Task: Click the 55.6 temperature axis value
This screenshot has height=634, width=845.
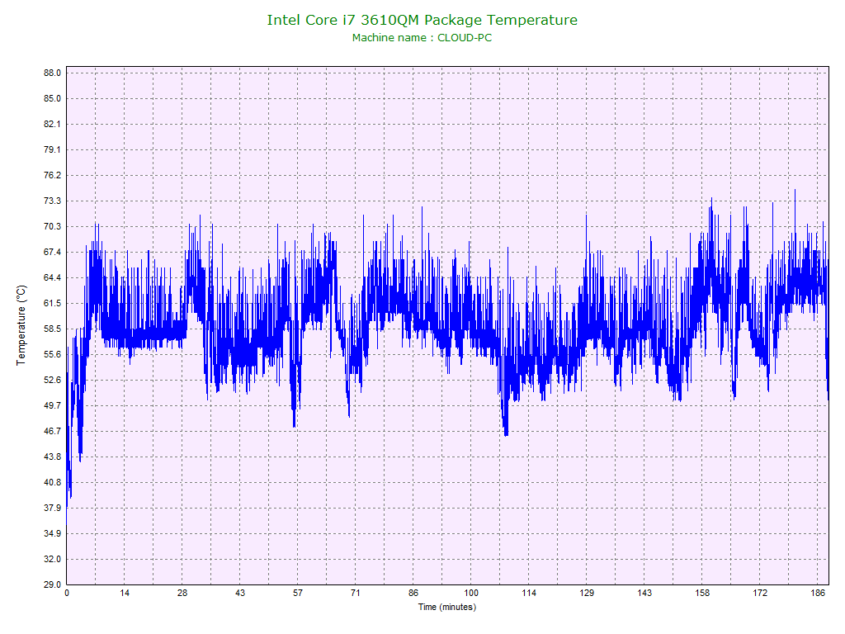Action: [x=52, y=354]
